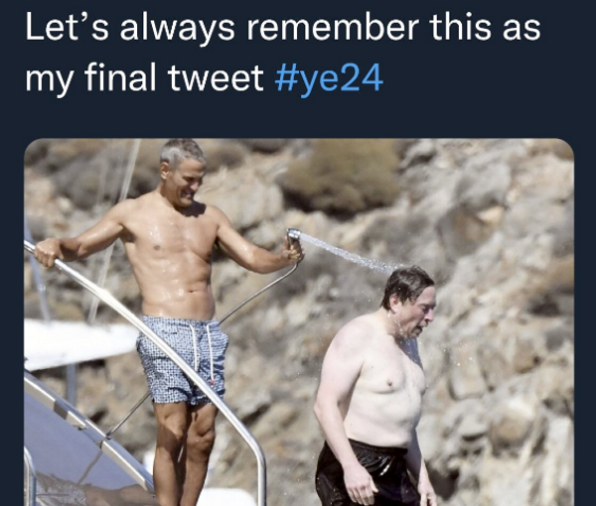596x506 pixels.
Task: Open the #ye24 hashtag link
Action: point(329,78)
